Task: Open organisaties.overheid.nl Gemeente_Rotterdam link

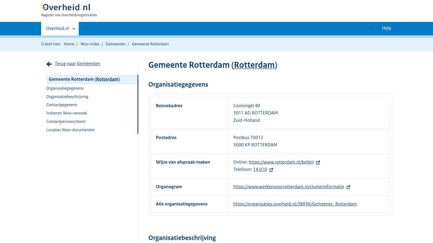Action: pyautogui.click(x=295, y=204)
